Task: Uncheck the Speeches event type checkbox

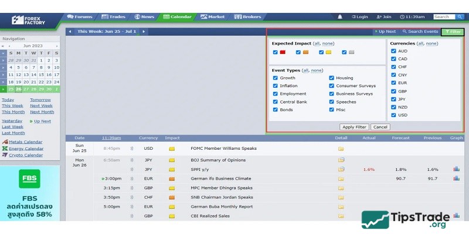Action: (x=332, y=102)
